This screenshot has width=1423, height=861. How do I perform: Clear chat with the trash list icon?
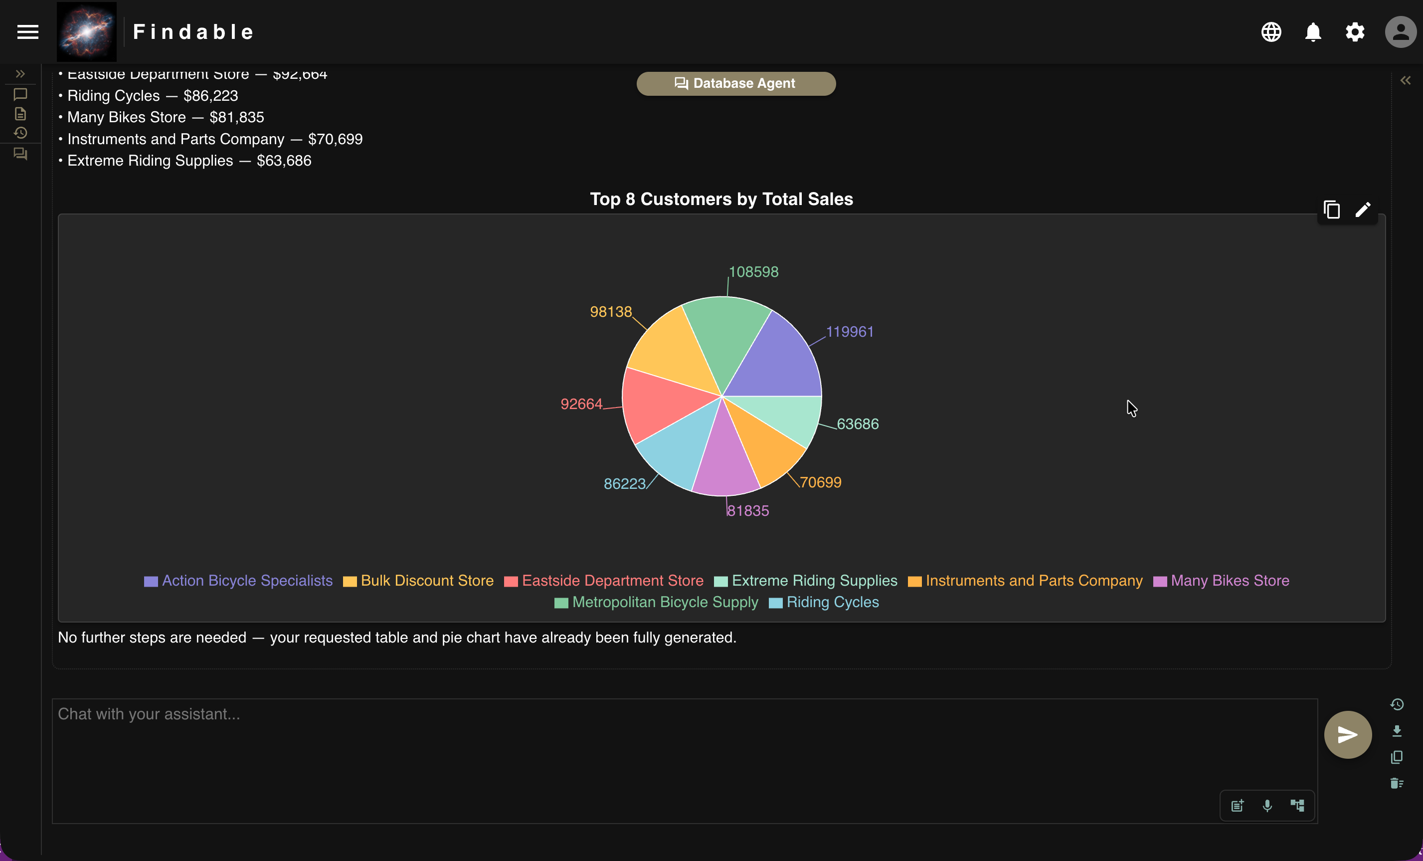pyautogui.click(x=1397, y=784)
